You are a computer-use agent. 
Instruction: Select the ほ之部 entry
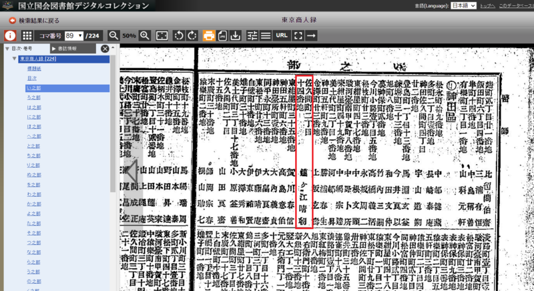[x=34, y=126]
